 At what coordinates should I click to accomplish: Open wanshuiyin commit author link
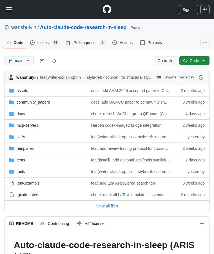click(x=27, y=77)
